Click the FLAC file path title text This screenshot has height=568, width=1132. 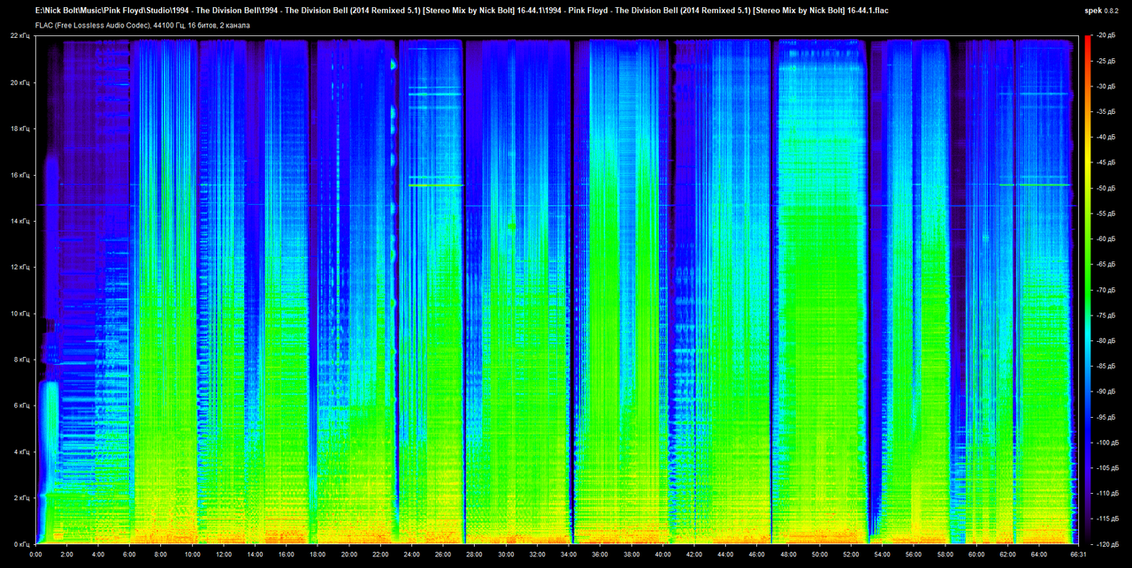(x=462, y=10)
